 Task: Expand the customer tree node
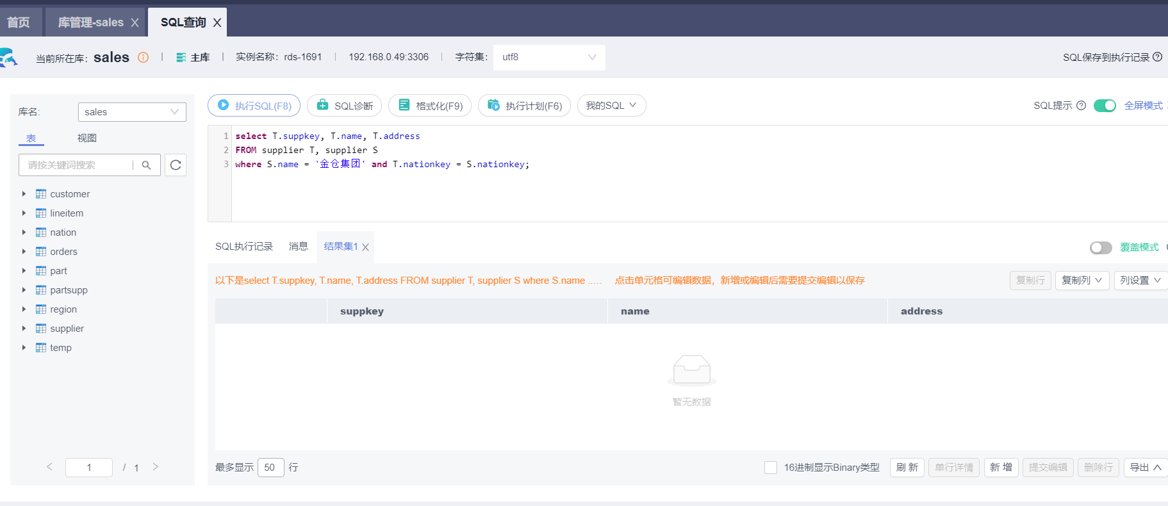24,194
